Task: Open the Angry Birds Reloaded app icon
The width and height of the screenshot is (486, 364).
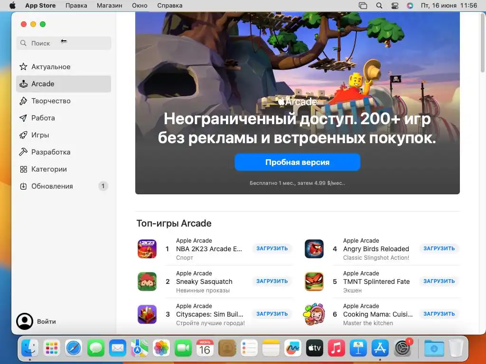Action: pyautogui.click(x=314, y=249)
